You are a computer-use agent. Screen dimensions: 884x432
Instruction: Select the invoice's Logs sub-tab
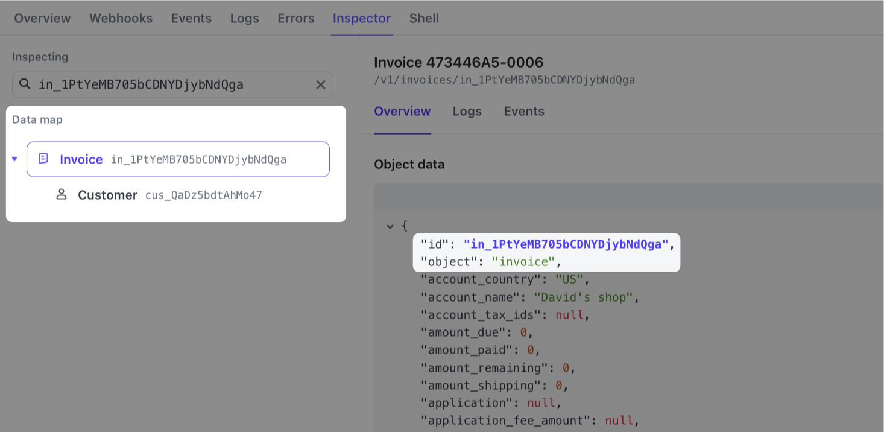(467, 111)
